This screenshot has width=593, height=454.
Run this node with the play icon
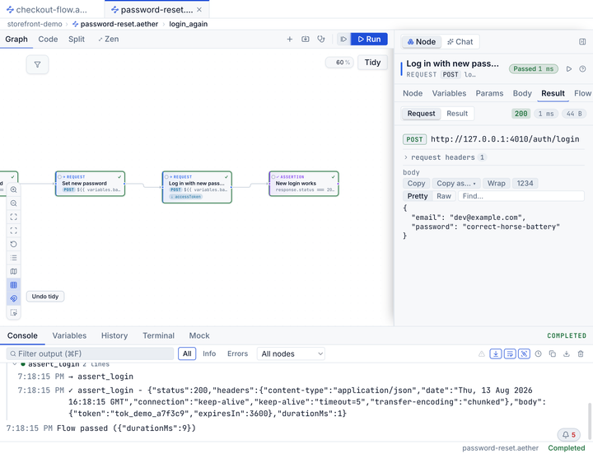pos(569,69)
